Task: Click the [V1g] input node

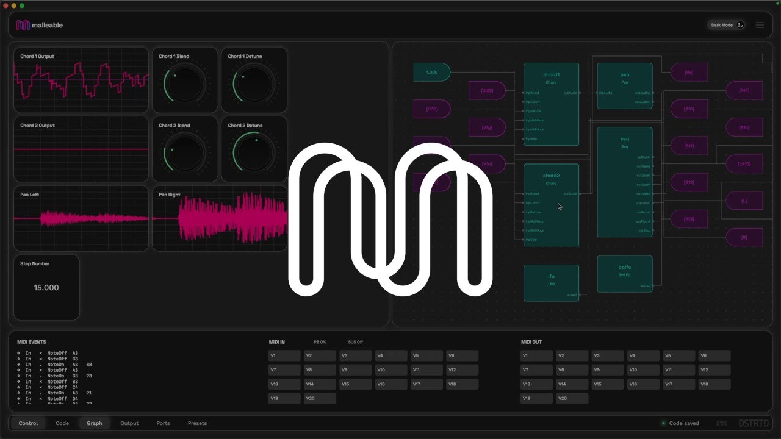Action: pyautogui.click(x=487, y=127)
